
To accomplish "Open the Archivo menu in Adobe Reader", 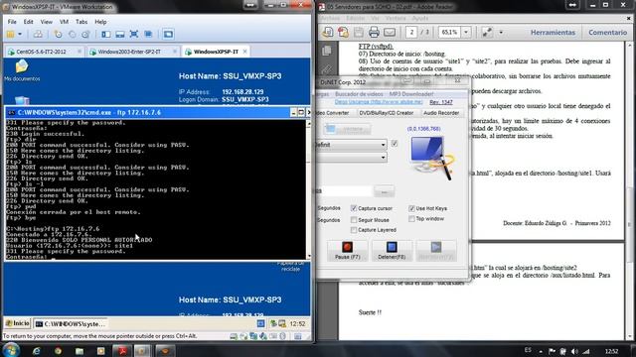I will point(329,18).
